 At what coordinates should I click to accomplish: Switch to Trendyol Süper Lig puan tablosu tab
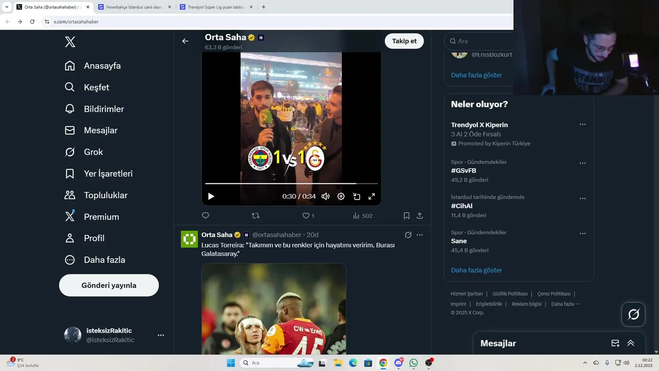pyautogui.click(x=217, y=7)
